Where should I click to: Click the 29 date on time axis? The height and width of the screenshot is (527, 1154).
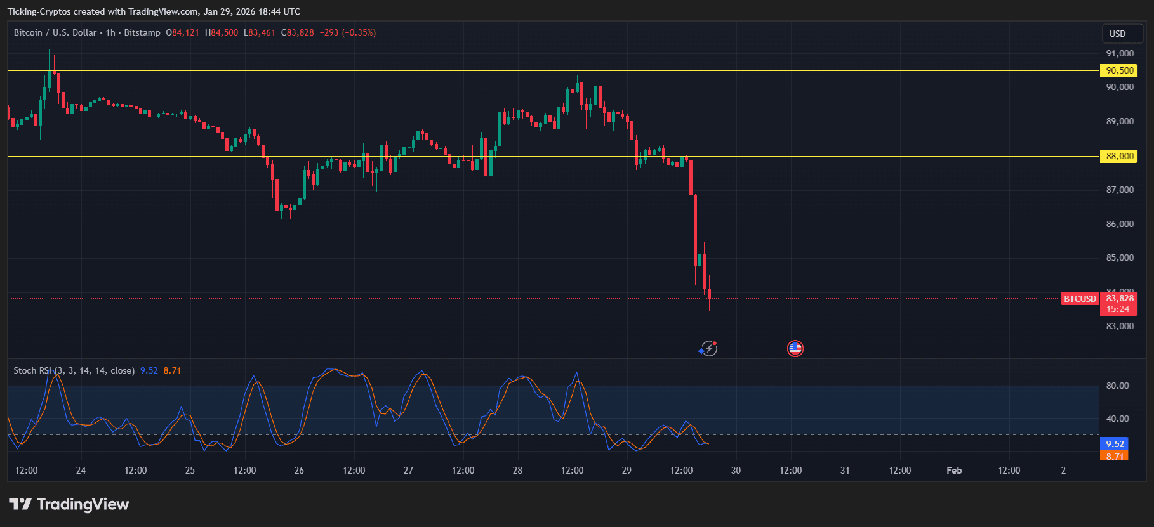(627, 471)
